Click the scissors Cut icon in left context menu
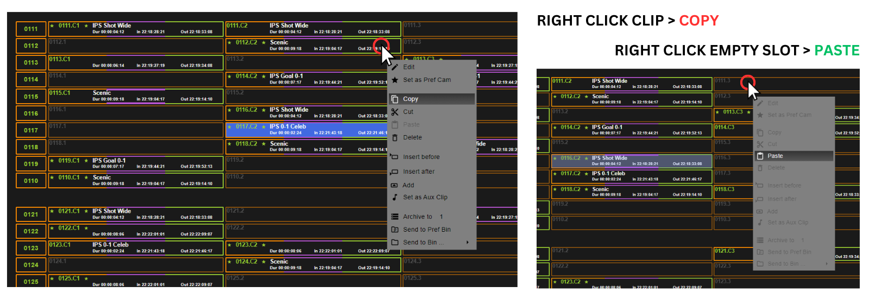 coord(395,112)
